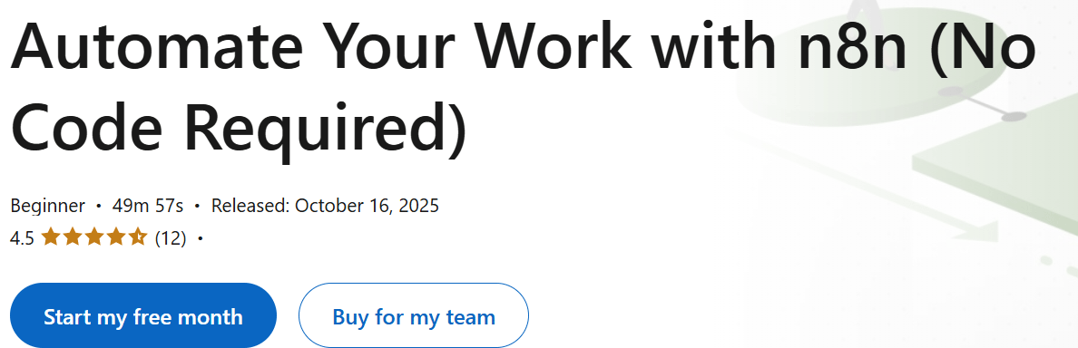The image size is (1078, 348).
Task: Select the third rating star
Action: [x=93, y=237]
